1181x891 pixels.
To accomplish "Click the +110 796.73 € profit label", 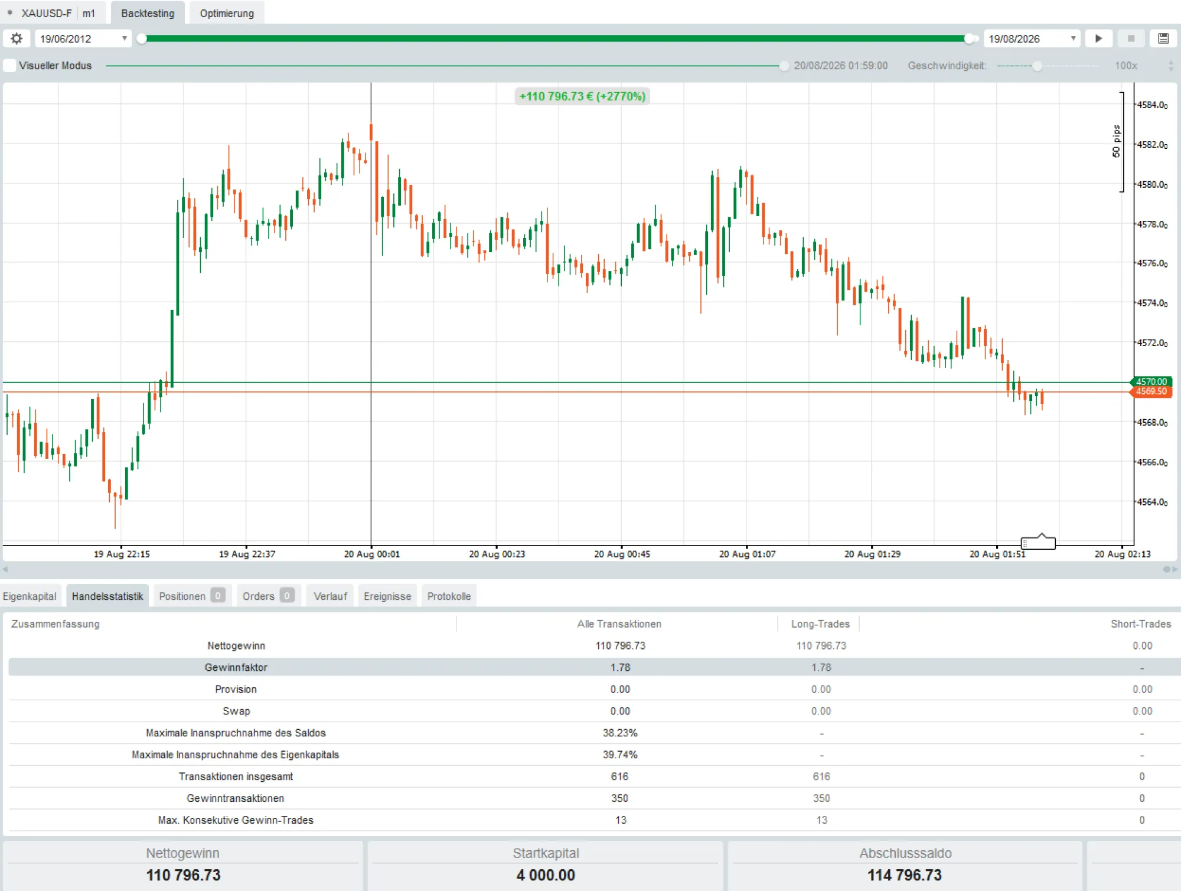I will click(x=582, y=96).
